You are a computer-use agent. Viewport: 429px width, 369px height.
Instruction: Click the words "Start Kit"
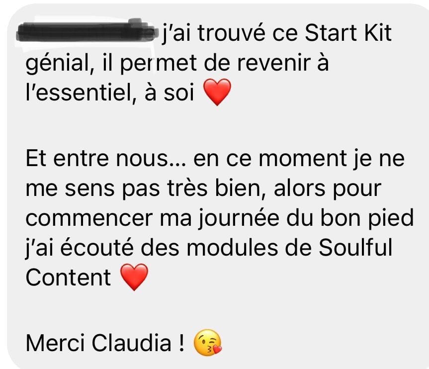pos(348,33)
